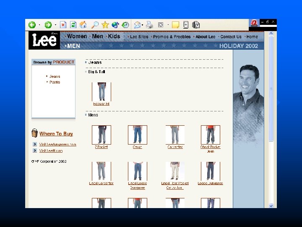This screenshot has width=302, height=227.
Task: Click the Carpenter jeans thumbnail
Action: pyautogui.click(x=175, y=135)
